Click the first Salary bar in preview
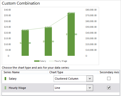Screen dimensions: 121x96 (x=25, y=43)
